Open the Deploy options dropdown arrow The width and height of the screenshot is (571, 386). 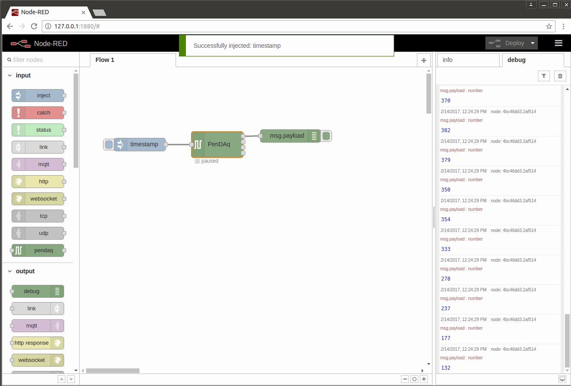coord(533,43)
